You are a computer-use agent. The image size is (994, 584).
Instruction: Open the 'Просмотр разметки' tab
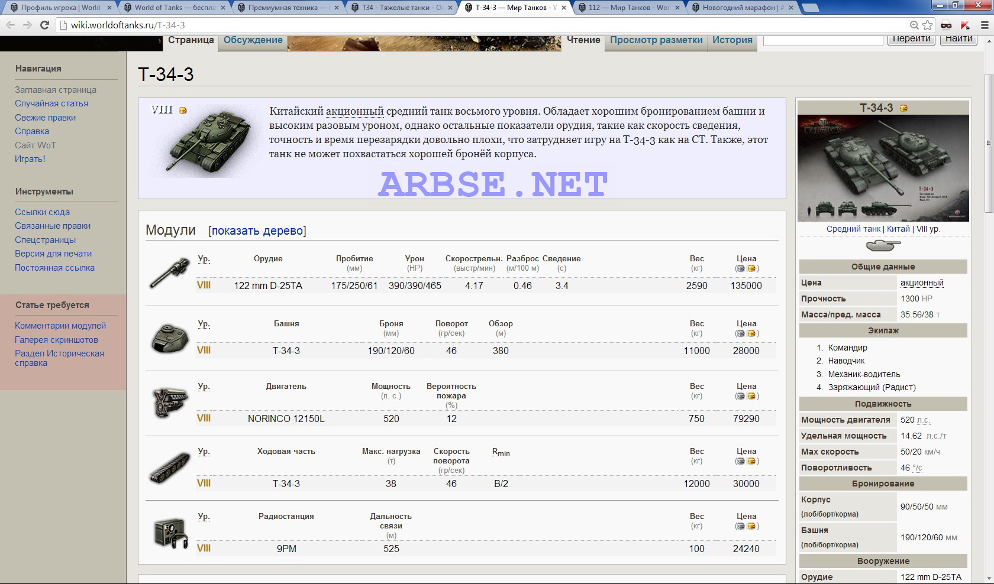pyautogui.click(x=656, y=40)
